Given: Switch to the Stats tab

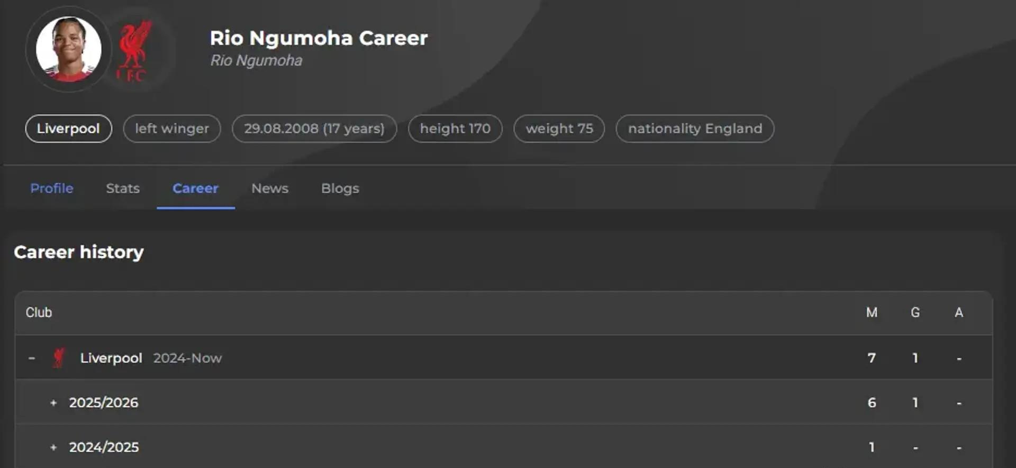Looking at the screenshot, I should pos(123,188).
